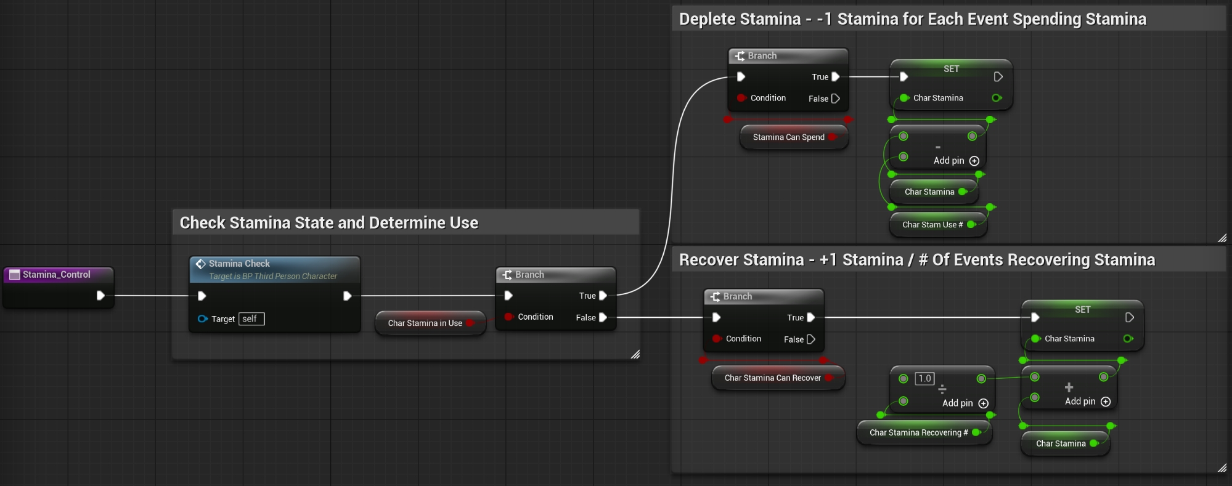
Task: Click Add pin plus icon on divide node
Action: (984, 403)
